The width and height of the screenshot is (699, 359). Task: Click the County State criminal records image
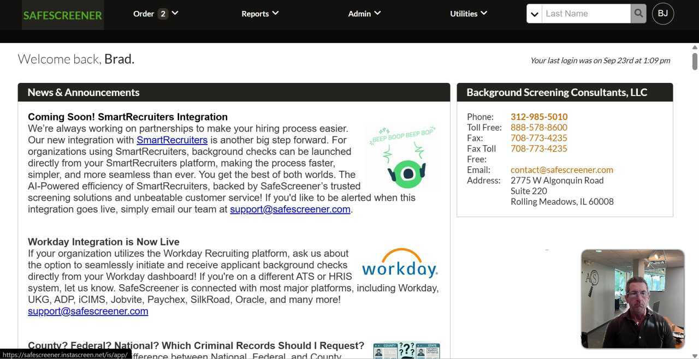[x=406, y=351]
